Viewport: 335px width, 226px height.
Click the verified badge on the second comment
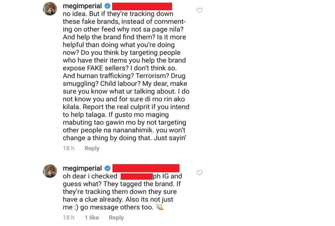point(107,169)
